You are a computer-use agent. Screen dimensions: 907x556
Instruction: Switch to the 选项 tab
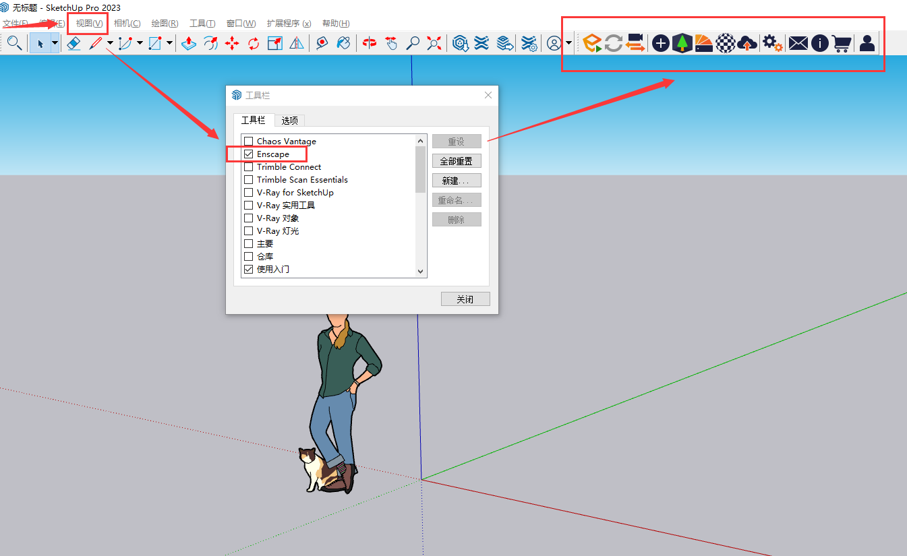click(x=290, y=121)
